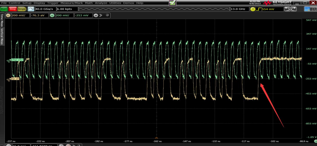This screenshot has width=317, height=146.
Task: Click the -253 mV offset field
Action: click(83, 15)
